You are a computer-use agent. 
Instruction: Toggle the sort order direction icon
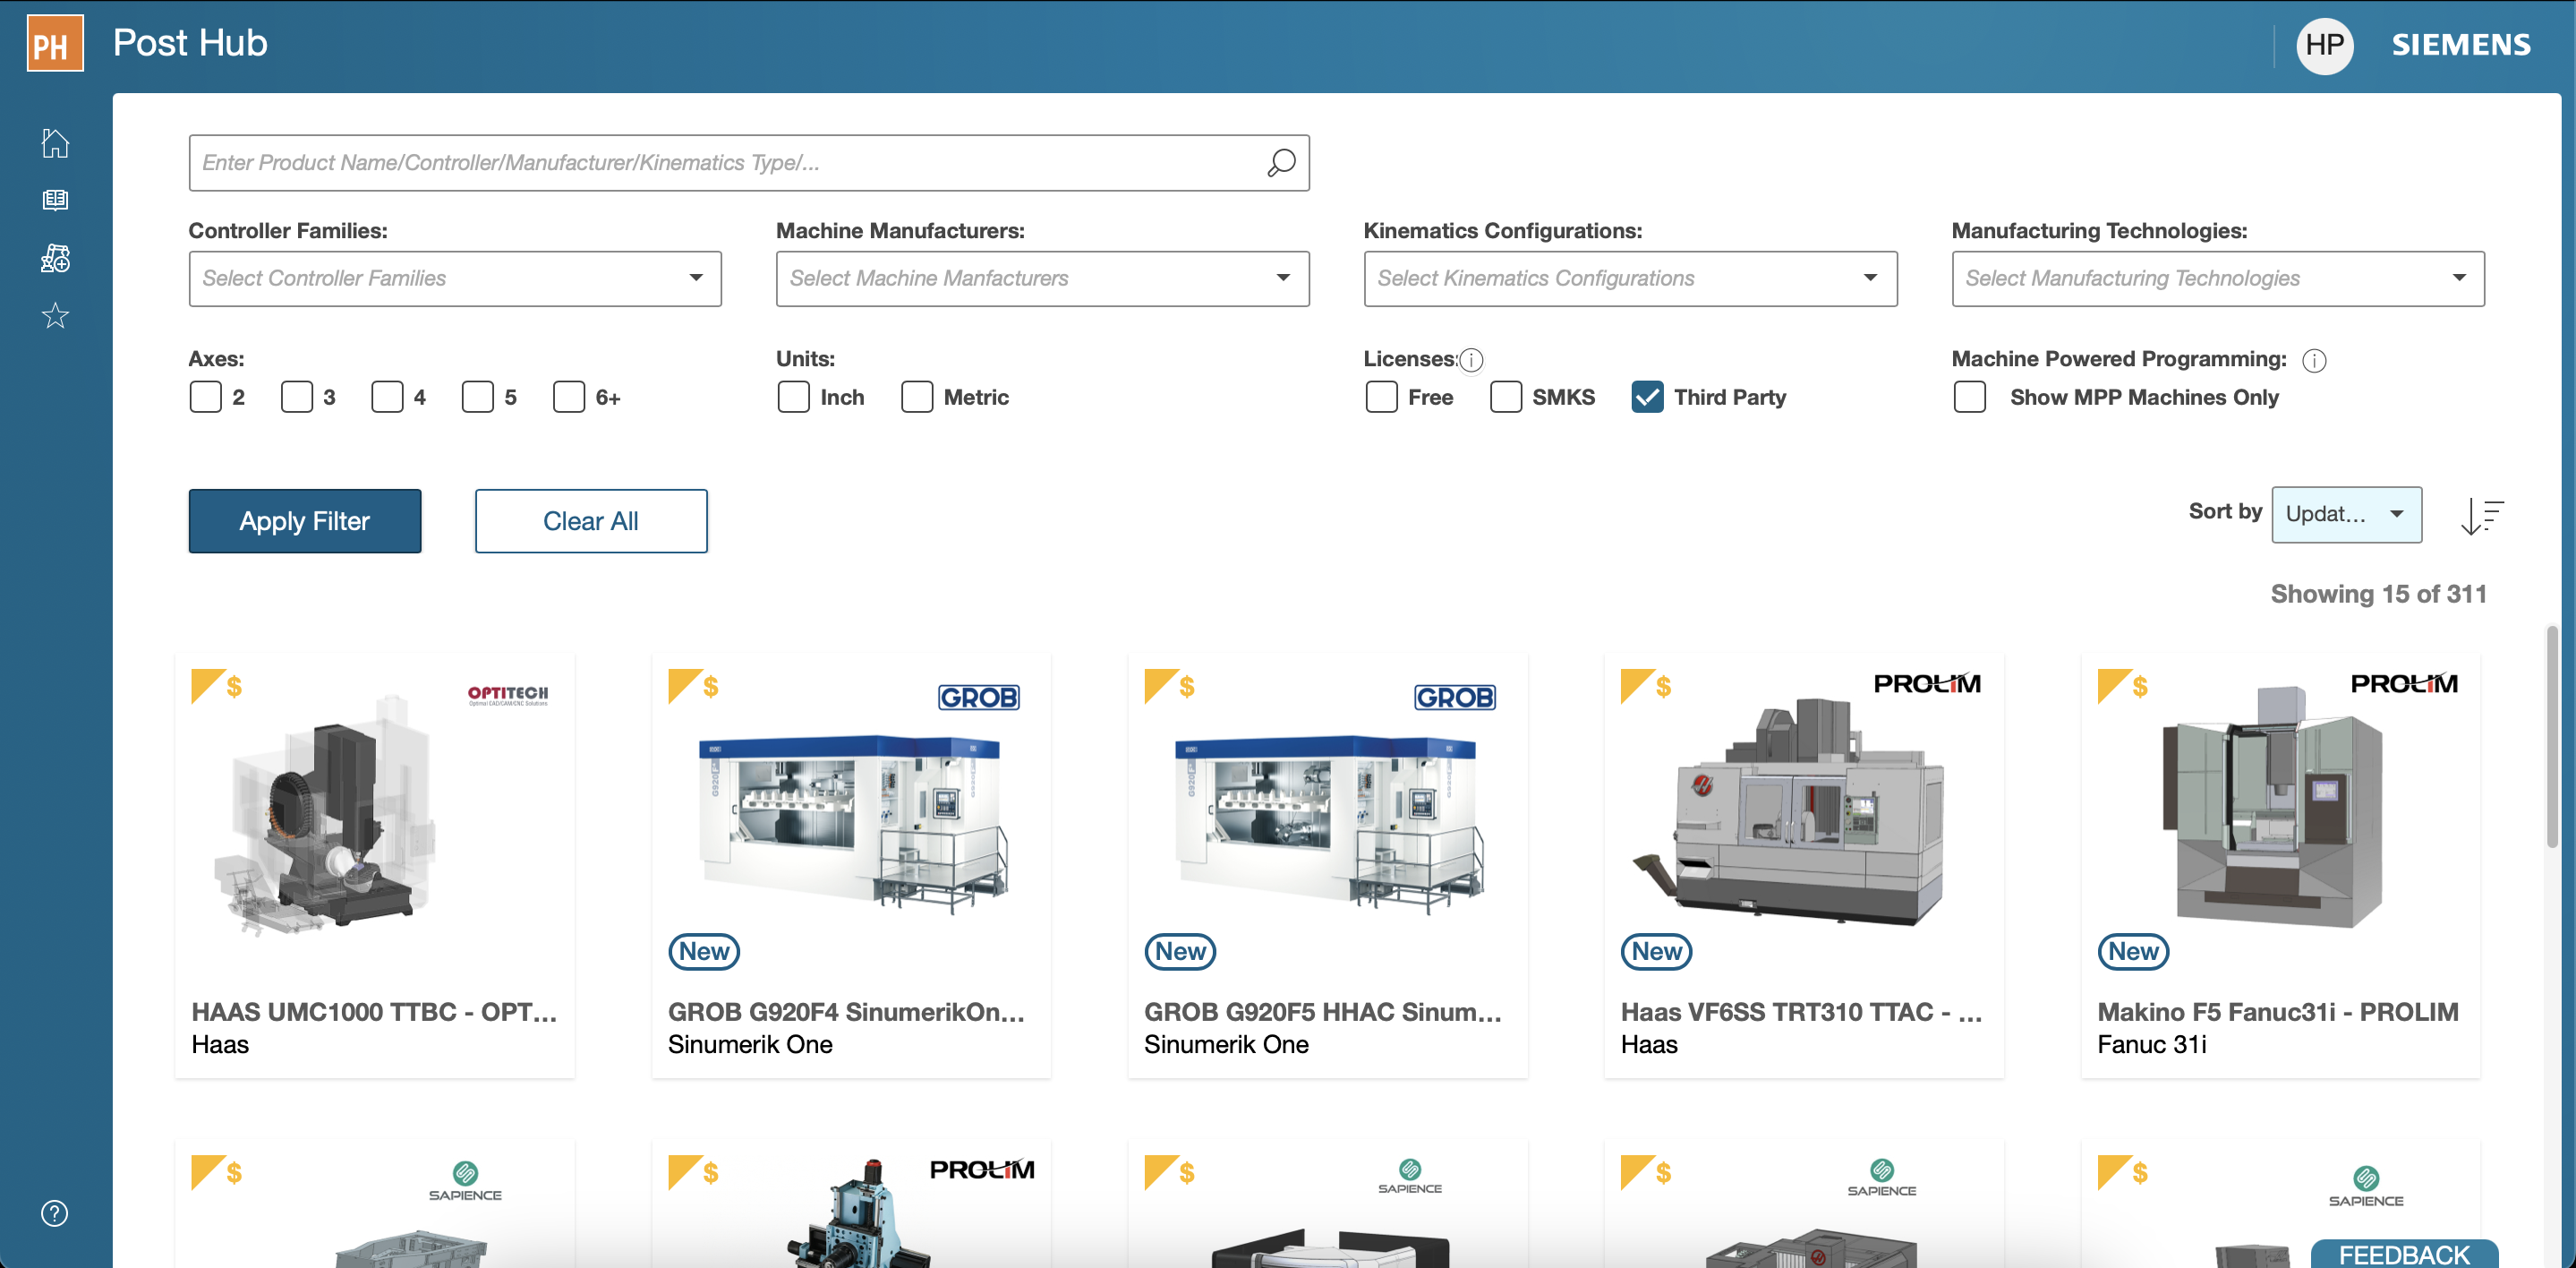coord(2481,516)
